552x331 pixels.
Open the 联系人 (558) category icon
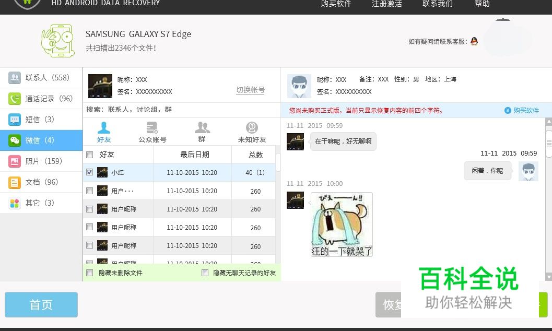coord(15,78)
